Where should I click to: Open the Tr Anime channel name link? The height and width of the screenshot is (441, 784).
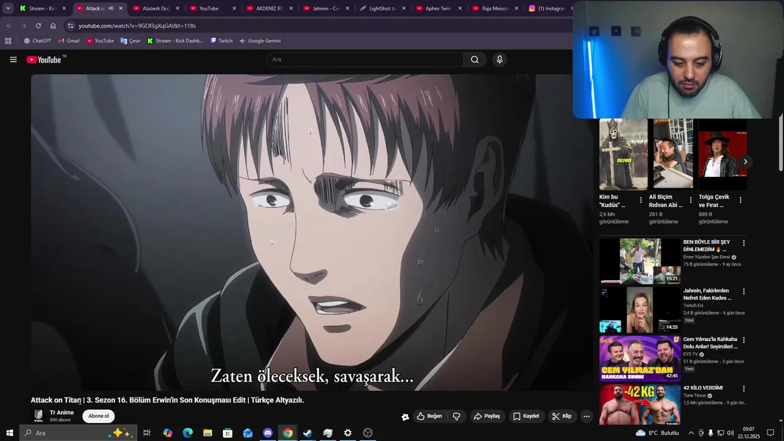(62, 412)
